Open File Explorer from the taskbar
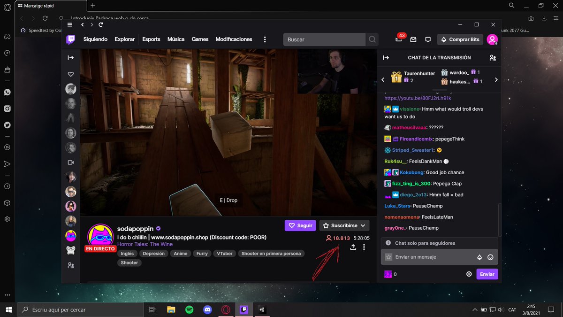563x317 pixels. click(x=171, y=309)
